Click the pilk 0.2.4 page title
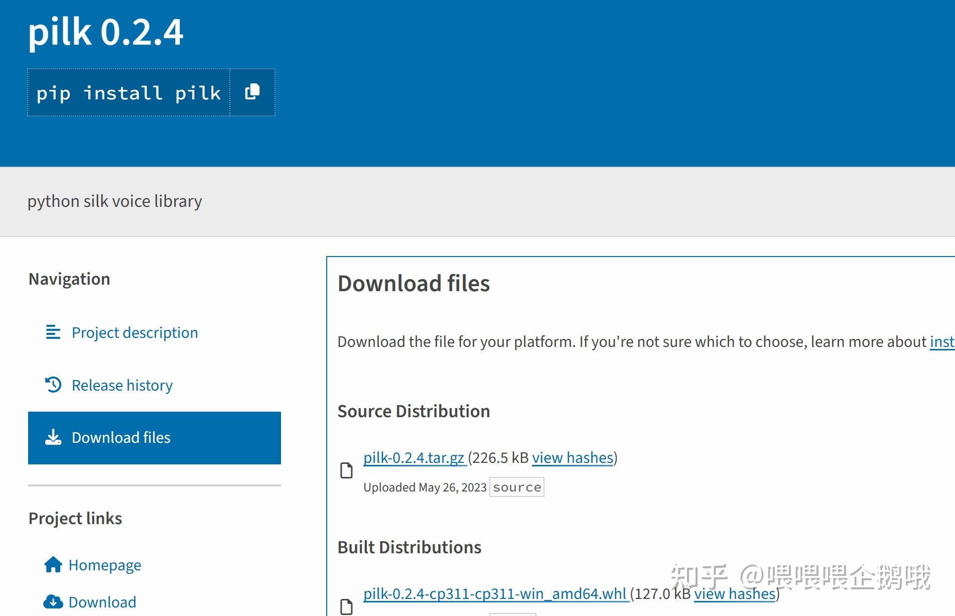Screen dimensions: 955x616 point(105,32)
